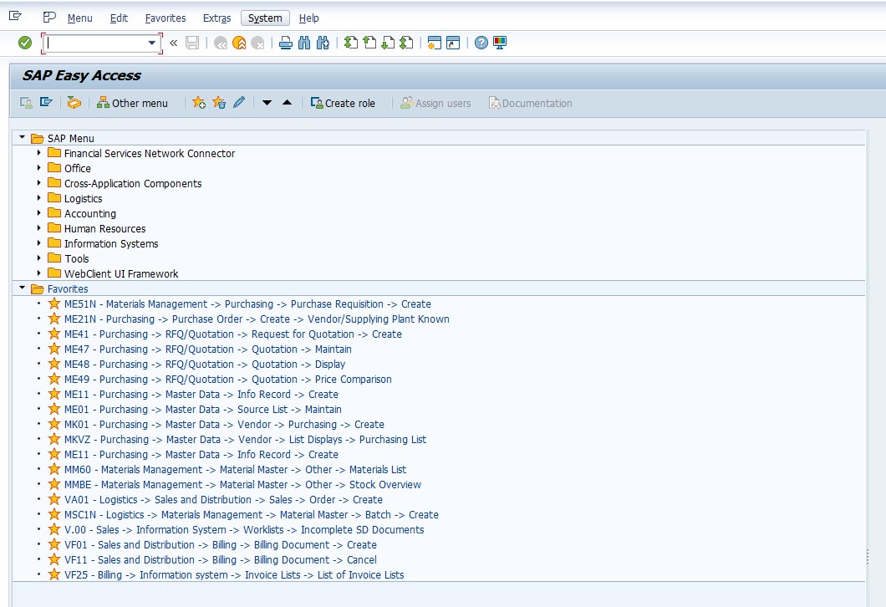886x607 pixels.
Task: Click the Assign users button
Action: pyautogui.click(x=435, y=103)
